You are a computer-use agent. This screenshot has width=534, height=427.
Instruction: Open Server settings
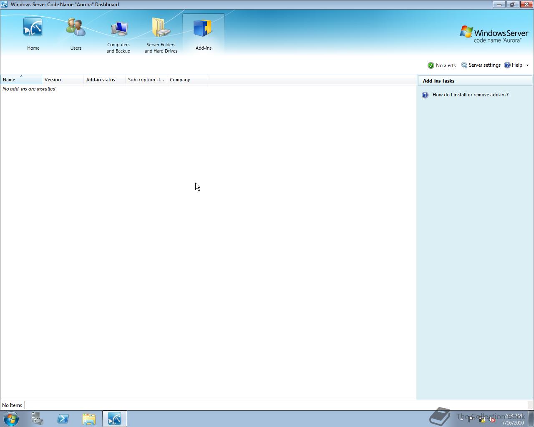pos(481,65)
